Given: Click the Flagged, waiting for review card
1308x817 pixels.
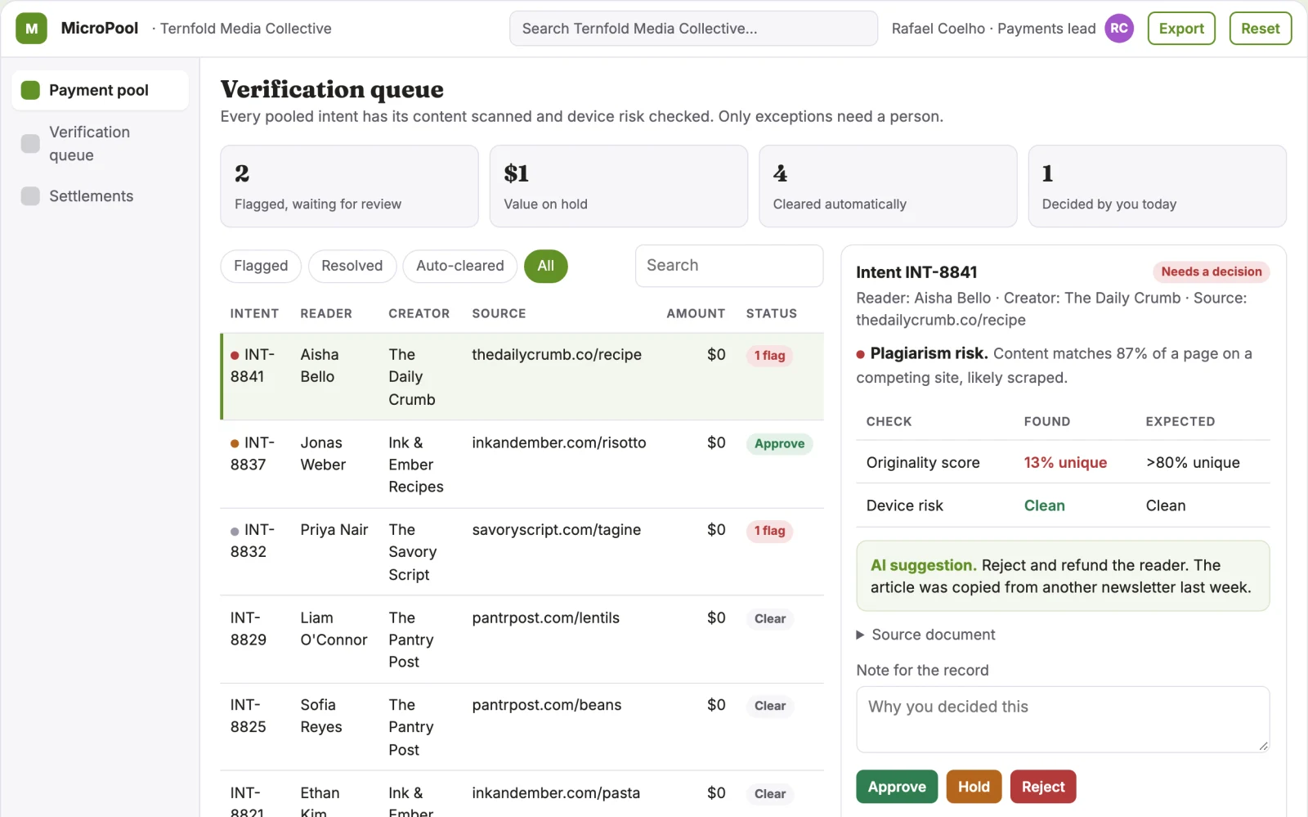Looking at the screenshot, I should pos(349,186).
